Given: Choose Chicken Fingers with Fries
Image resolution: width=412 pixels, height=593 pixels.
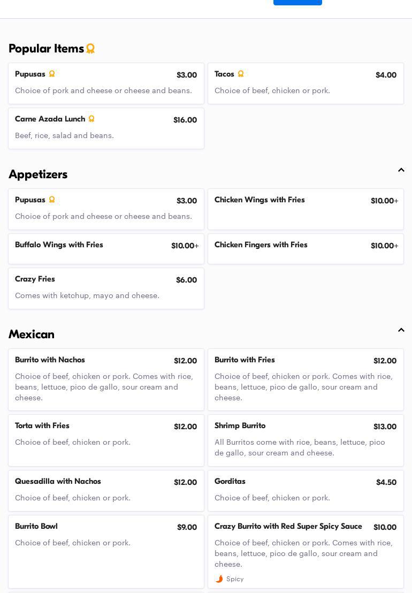Looking at the screenshot, I should pyautogui.click(x=306, y=249).
